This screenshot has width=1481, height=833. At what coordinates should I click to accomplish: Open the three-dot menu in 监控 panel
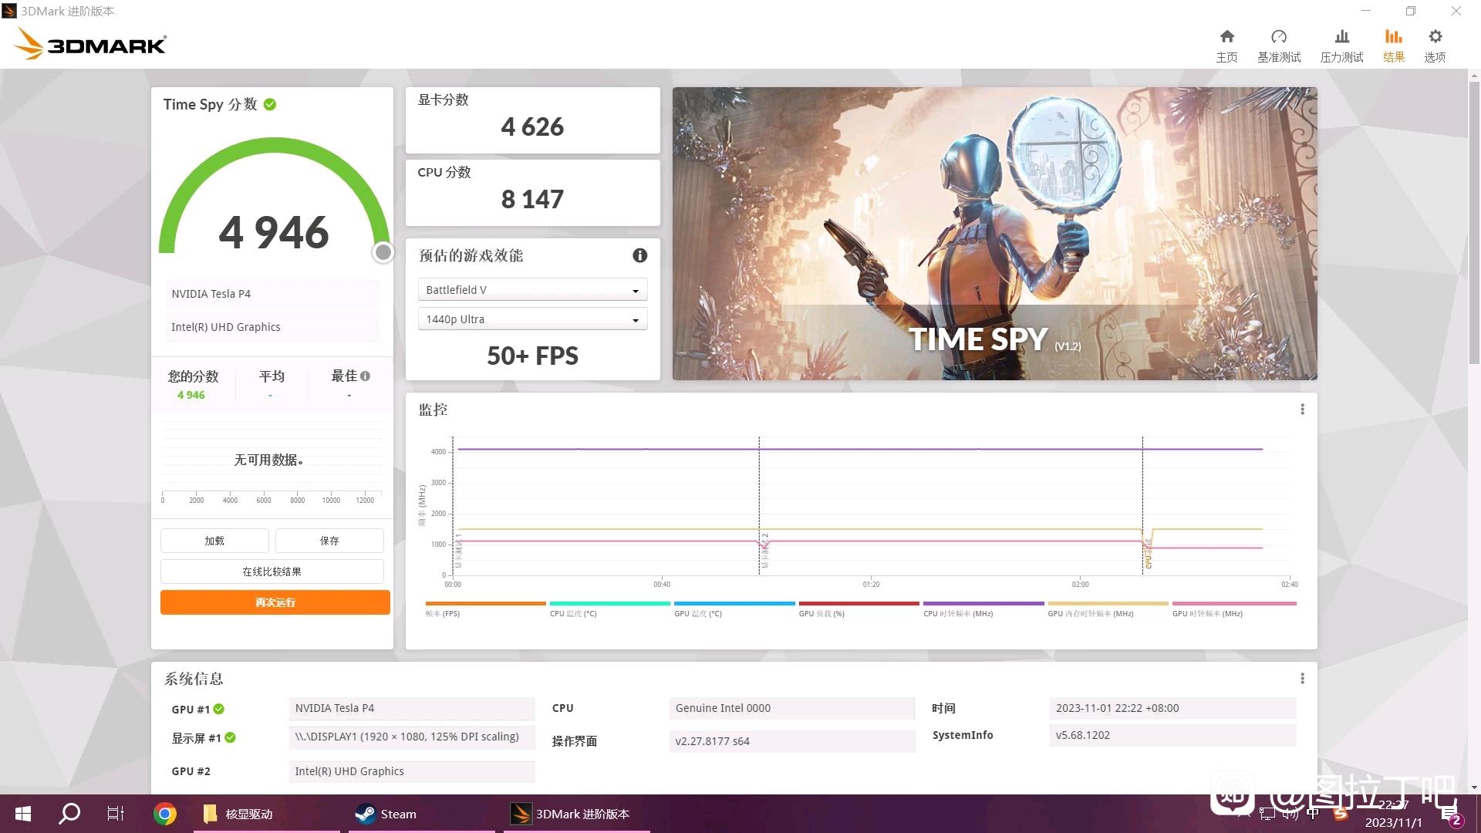pyautogui.click(x=1302, y=410)
